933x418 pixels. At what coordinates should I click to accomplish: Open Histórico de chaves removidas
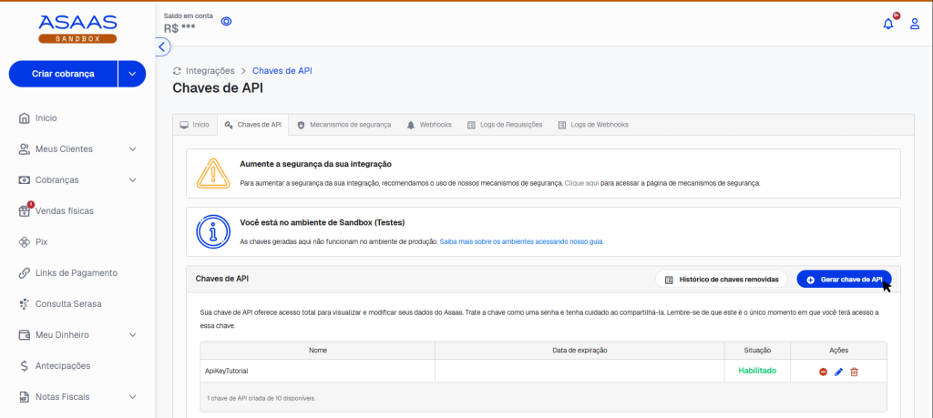point(721,280)
